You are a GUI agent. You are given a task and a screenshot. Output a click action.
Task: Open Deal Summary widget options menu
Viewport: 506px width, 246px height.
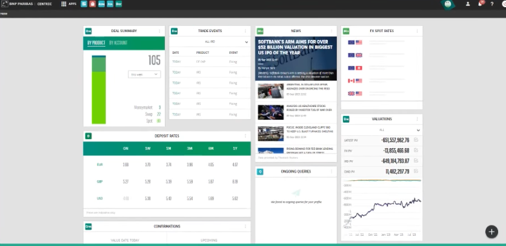(160, 31)
